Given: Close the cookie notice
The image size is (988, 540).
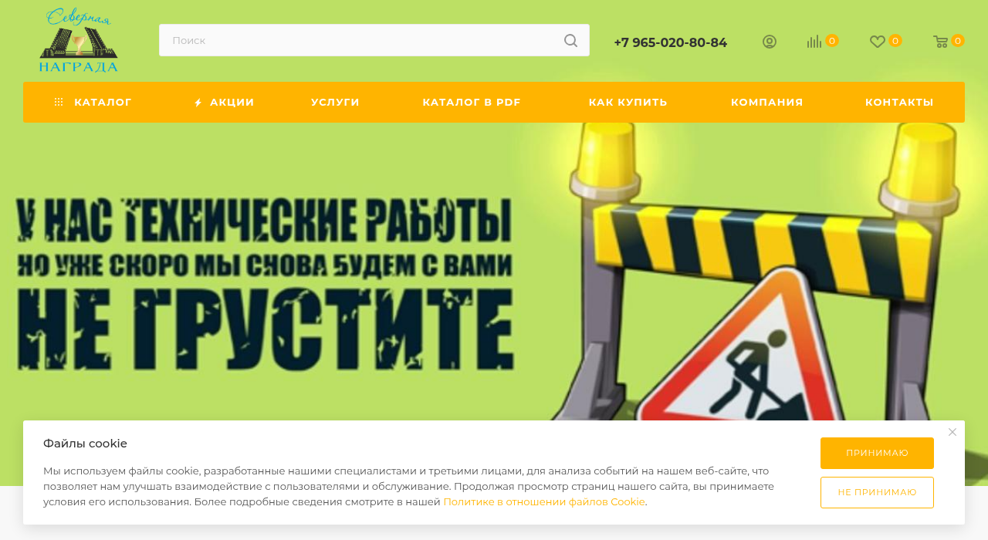Looking at the screenshot, I should [x=952, y=432].
